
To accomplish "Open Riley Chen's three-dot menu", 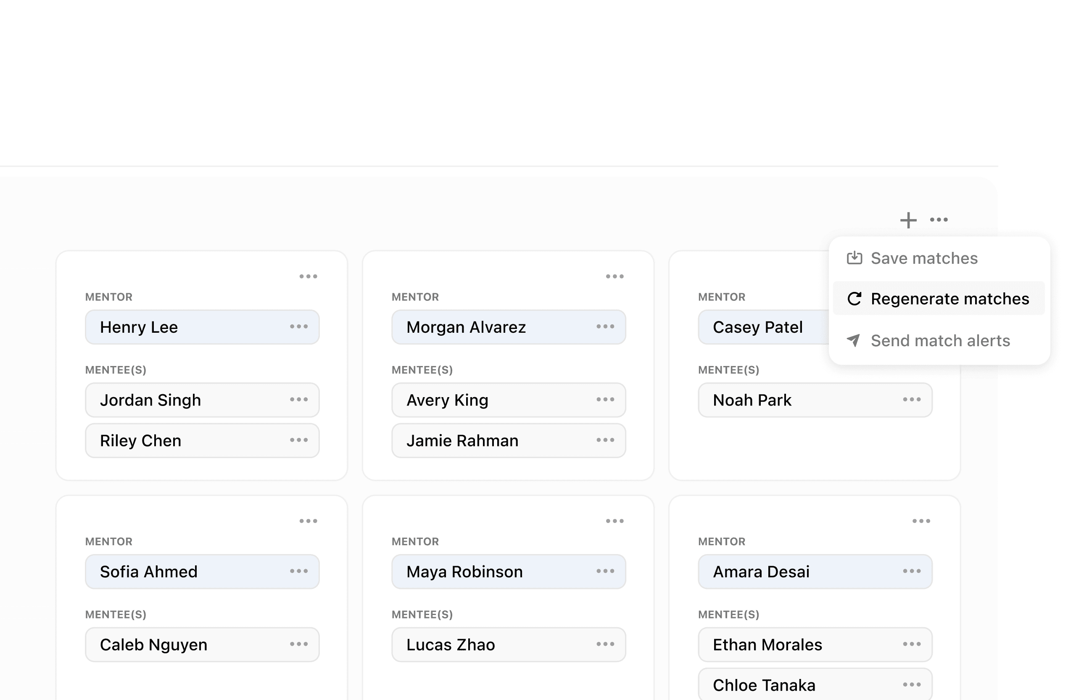I will click(x=299, y=440).
